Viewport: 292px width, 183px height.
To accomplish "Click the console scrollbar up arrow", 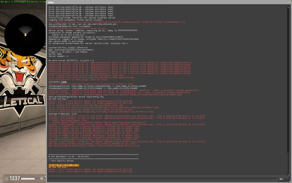I will click(288, 7).
